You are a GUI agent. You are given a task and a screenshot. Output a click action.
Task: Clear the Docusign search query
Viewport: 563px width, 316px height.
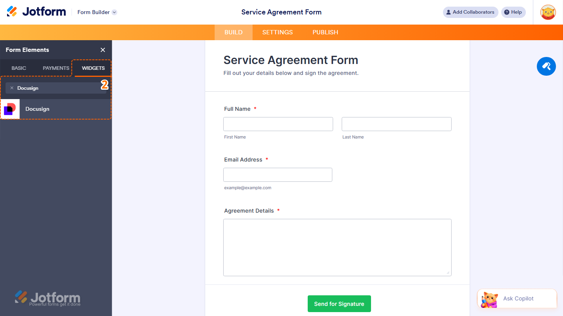pyautogui.click(x=12, y=88)
